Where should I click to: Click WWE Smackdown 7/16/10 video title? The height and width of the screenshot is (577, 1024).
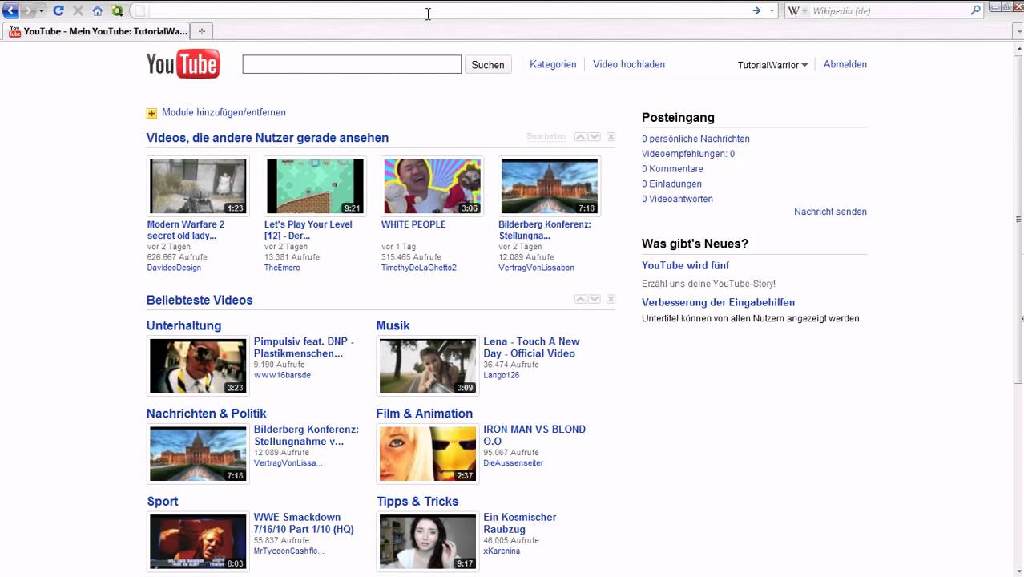304,523
